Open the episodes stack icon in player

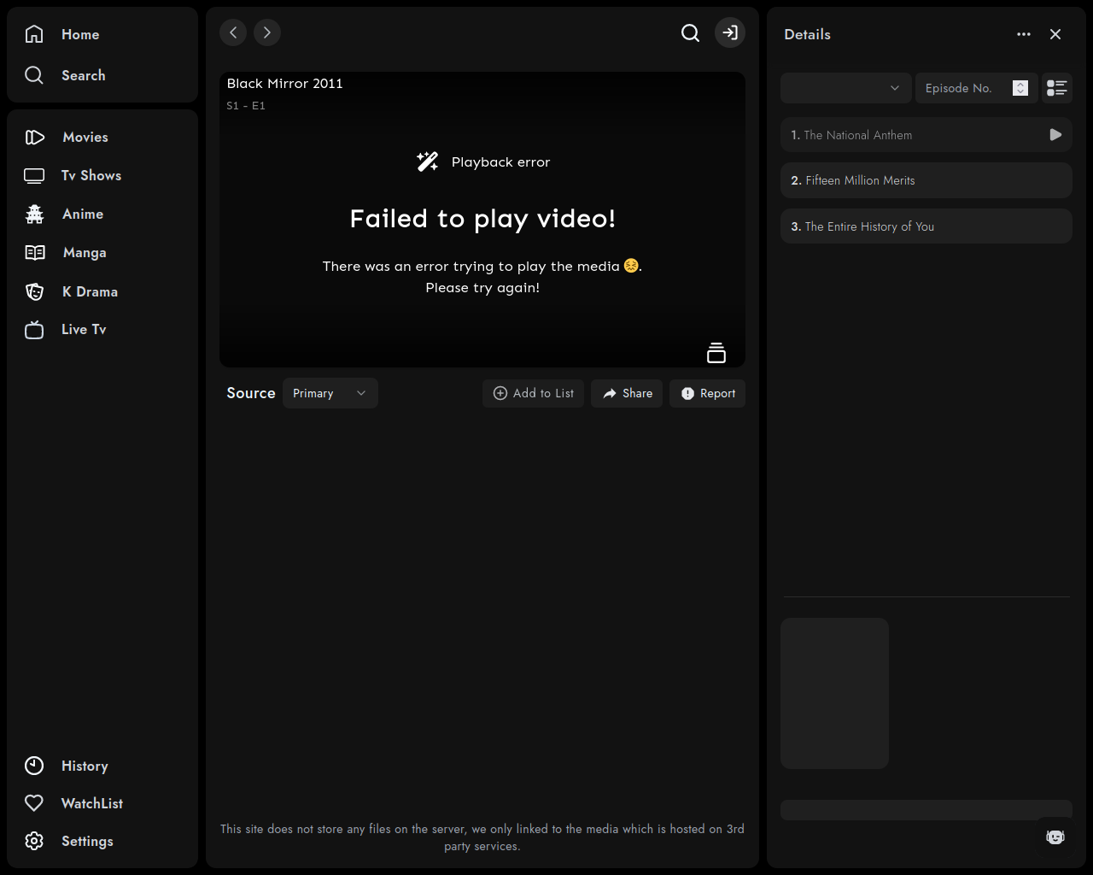click(x=716, y=352)
